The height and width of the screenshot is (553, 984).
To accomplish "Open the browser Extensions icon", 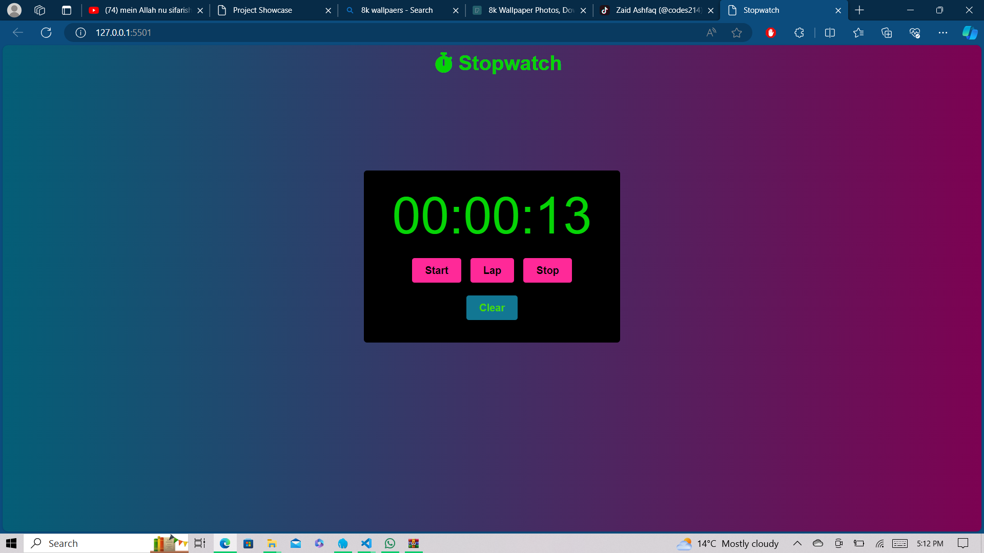I will pyautogui.click(x=799, y=33).
